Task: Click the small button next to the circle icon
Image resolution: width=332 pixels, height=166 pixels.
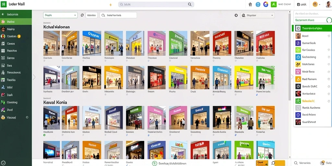Action: point(92,15)
